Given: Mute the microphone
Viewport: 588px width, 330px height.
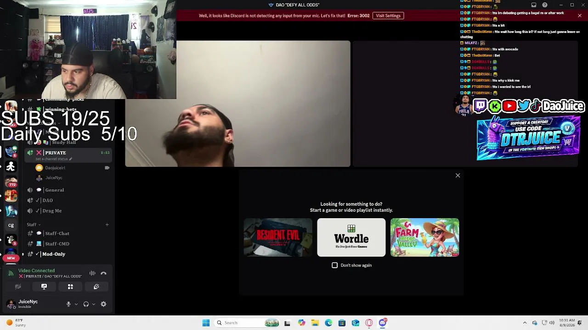Looking at the screenshot, I should pos(68,304).
